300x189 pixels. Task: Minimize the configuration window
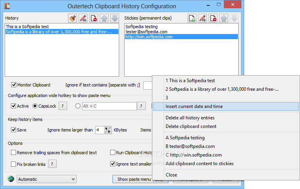(x=208, y=5)
